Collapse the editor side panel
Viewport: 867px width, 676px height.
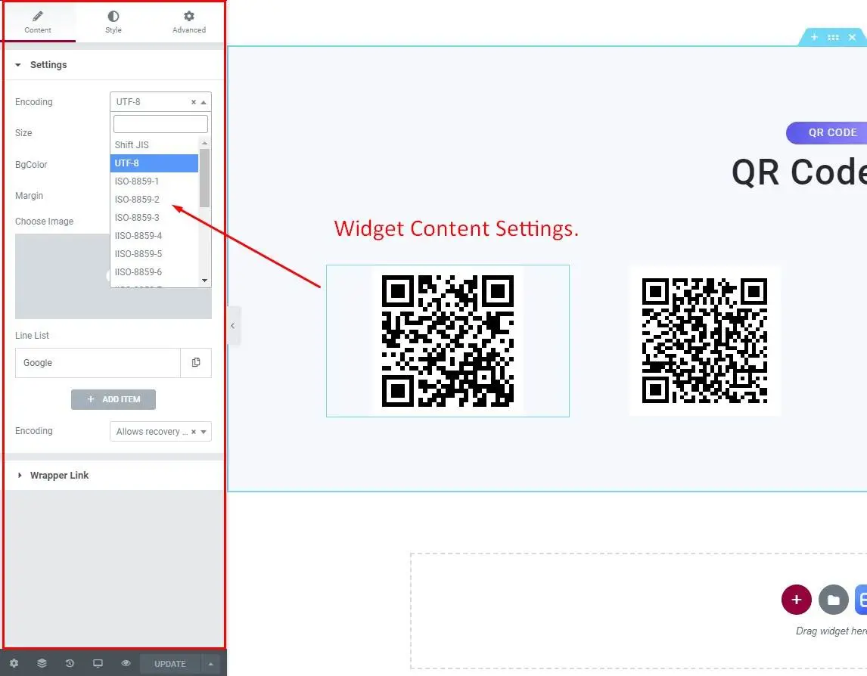click(233, 326)
